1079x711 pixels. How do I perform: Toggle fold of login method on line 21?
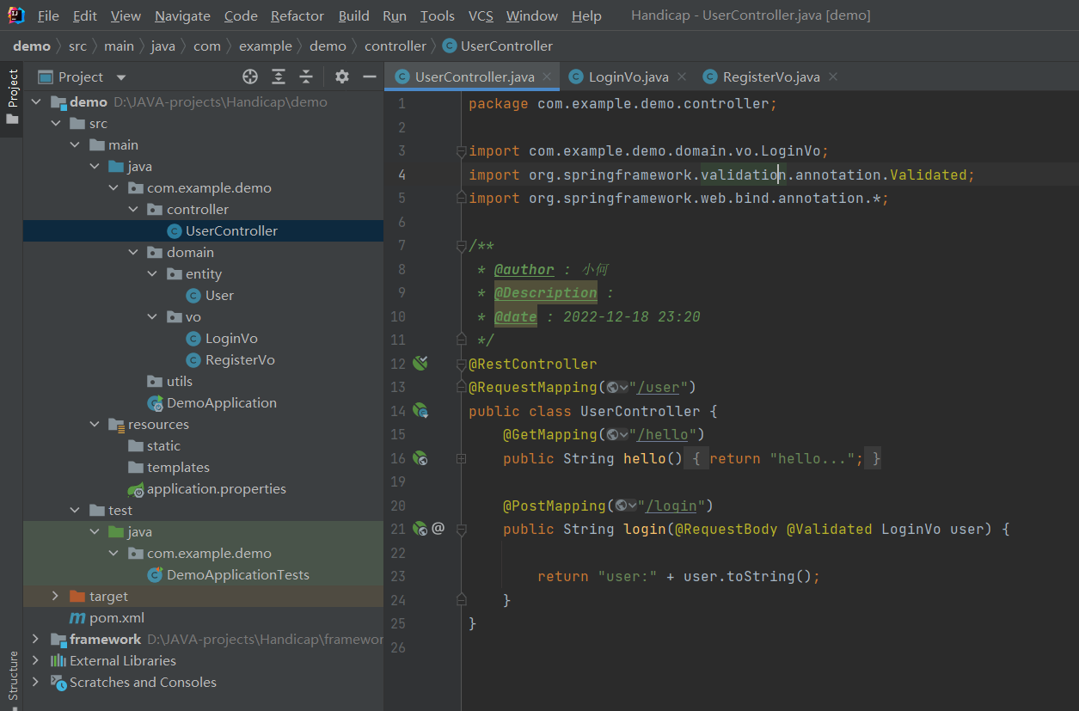tap(461, 529)
